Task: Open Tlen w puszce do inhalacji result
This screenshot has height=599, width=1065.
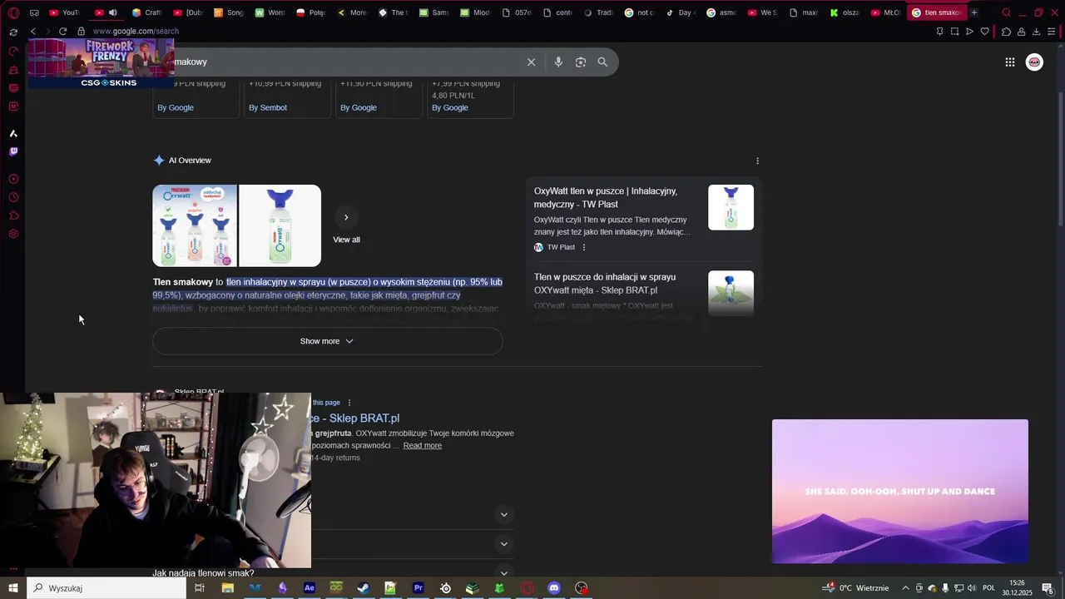Action: (x=605, y=284)
